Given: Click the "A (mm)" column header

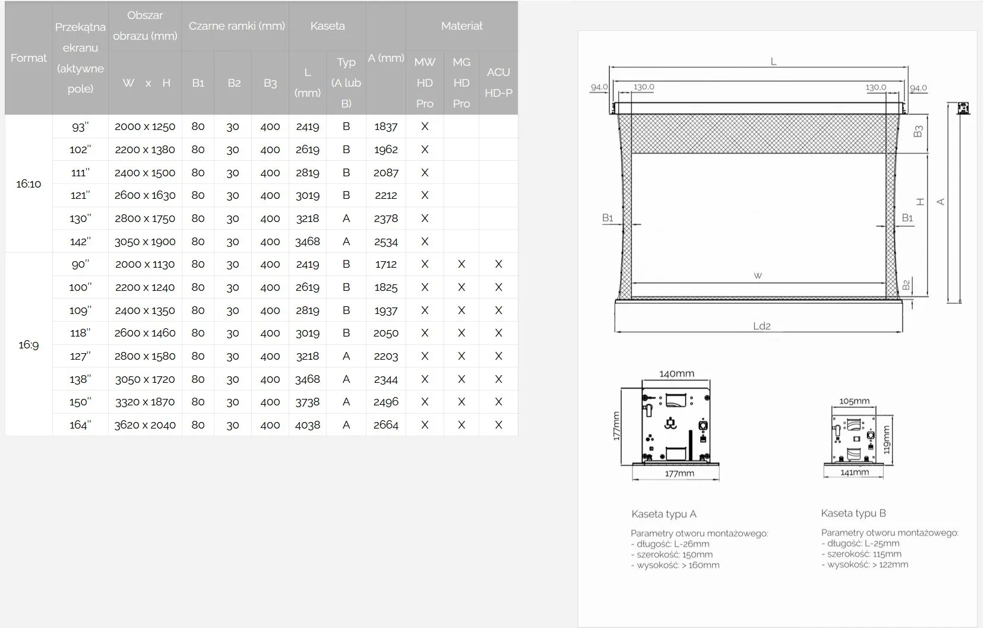Looking at the screenshot, I should (x=386, y=58).
